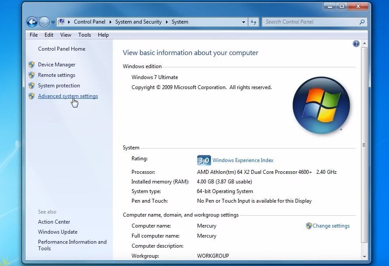
Task: Open Windows Experience Index link
Action: [243, 160]
